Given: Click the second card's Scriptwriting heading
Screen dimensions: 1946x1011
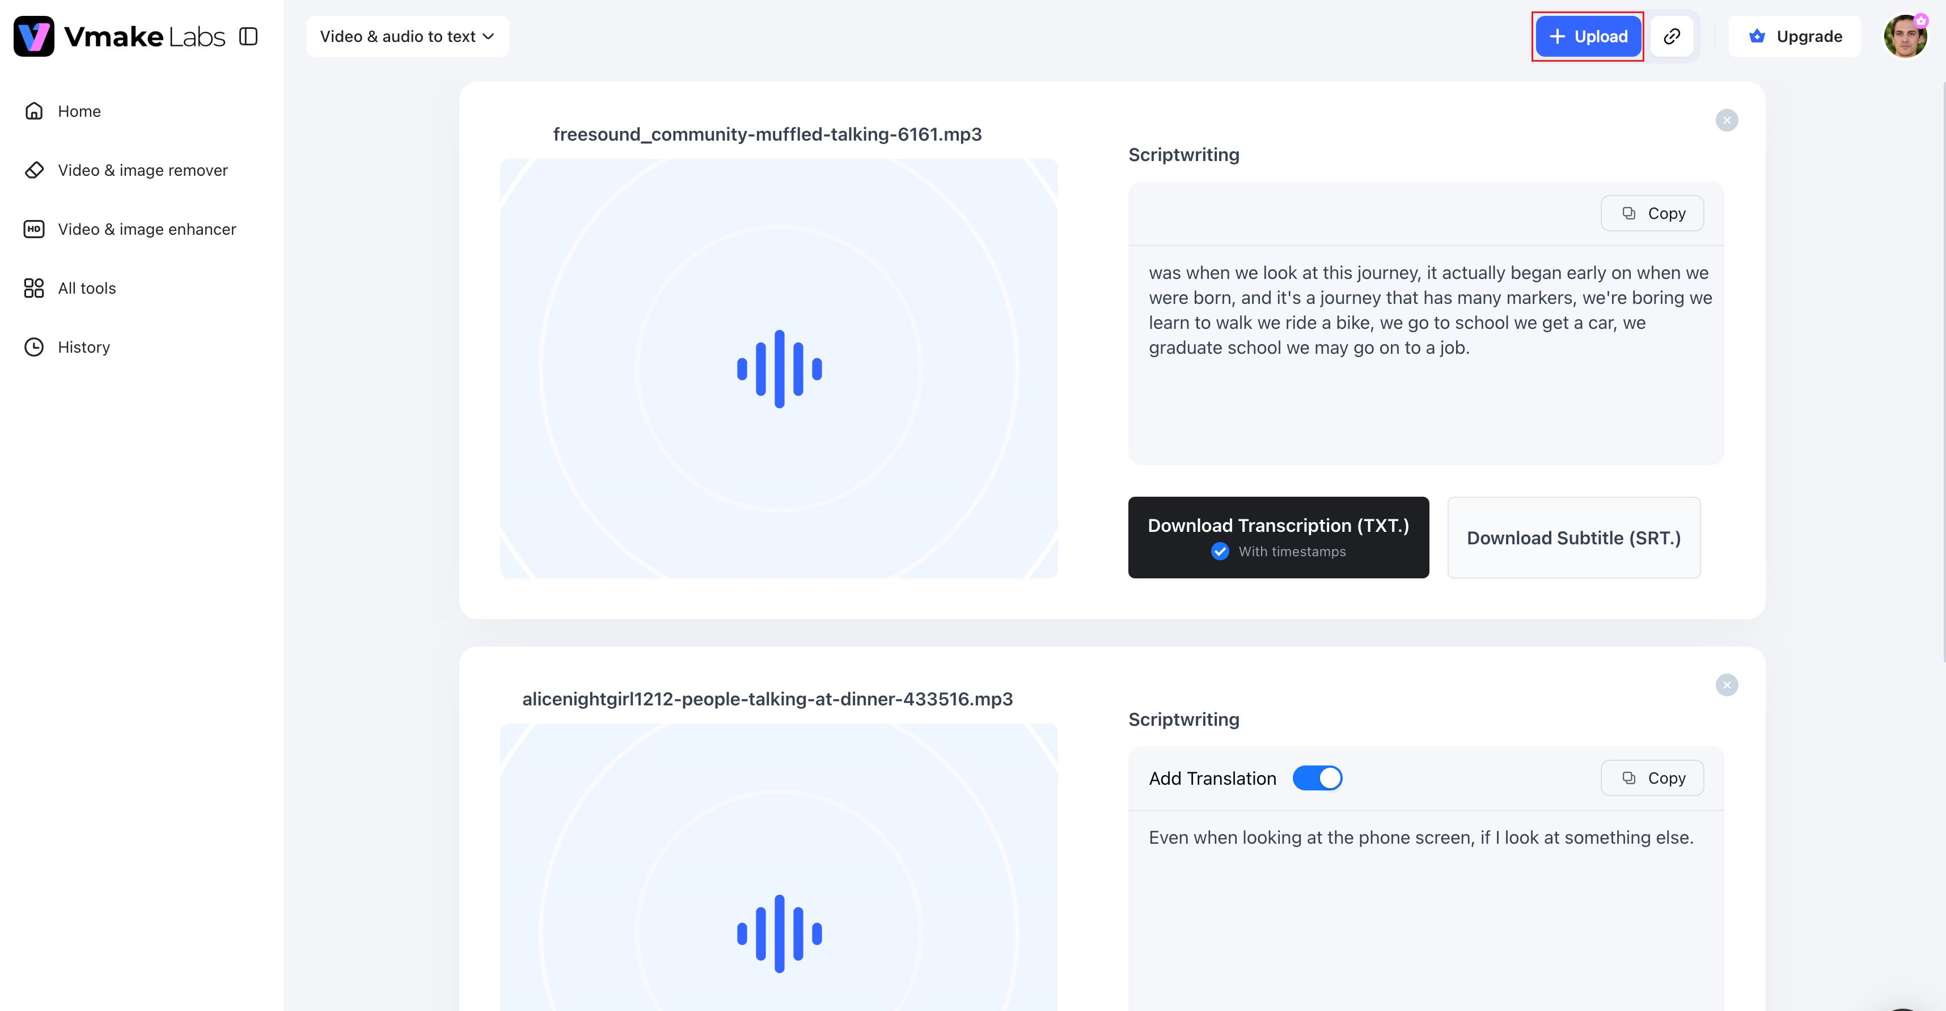Looking at the screenshot, I should point(1184,720).
